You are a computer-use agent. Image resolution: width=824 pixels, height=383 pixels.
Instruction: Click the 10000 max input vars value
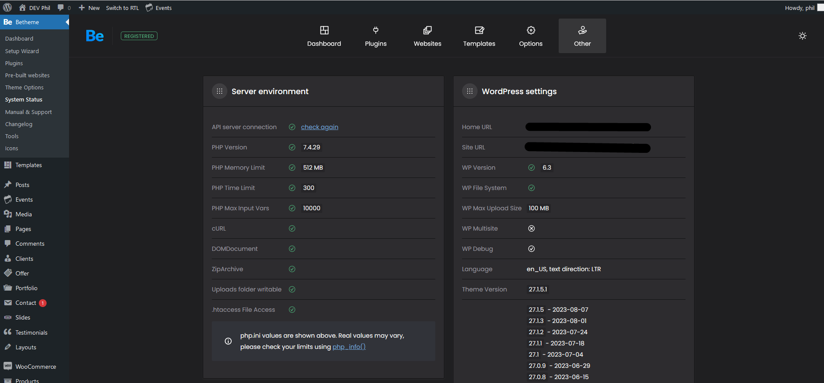311,208
